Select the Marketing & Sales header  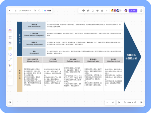(93, 60)
